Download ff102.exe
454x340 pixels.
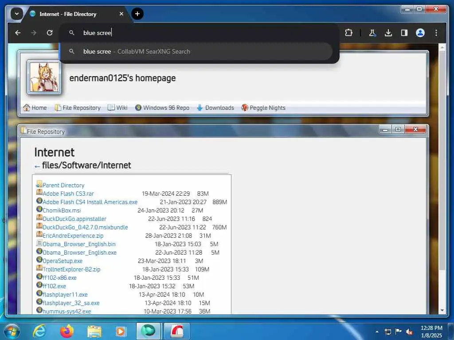(x=54, y=286)
